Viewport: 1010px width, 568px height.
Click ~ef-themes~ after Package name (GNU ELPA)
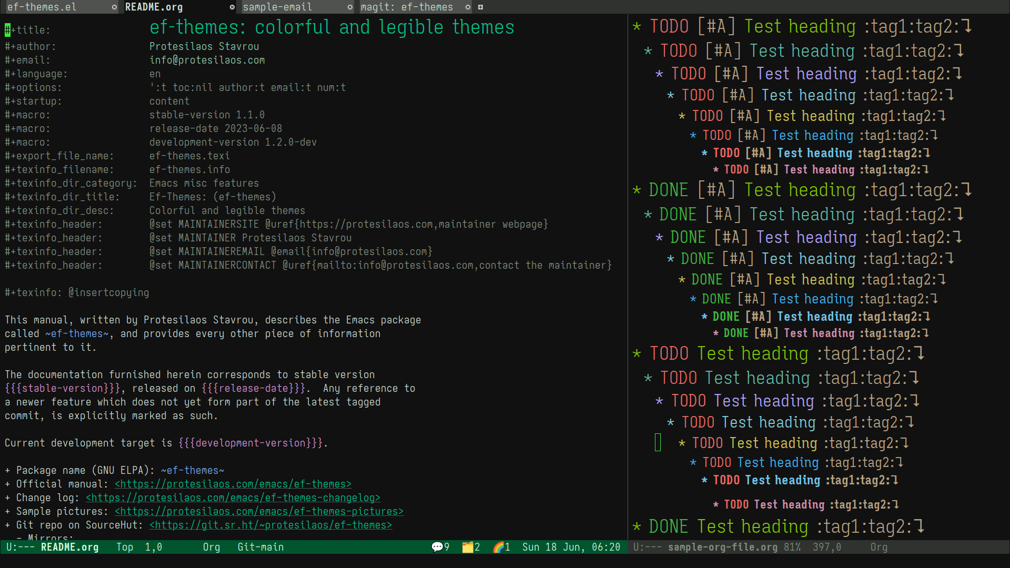pos(193,470)
